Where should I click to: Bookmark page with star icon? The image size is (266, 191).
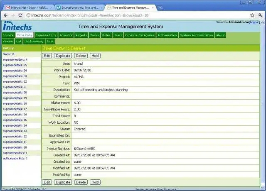tap(252, 15)
